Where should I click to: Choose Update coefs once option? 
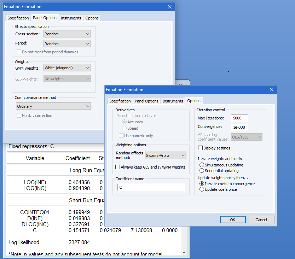(x=202, y=189)
